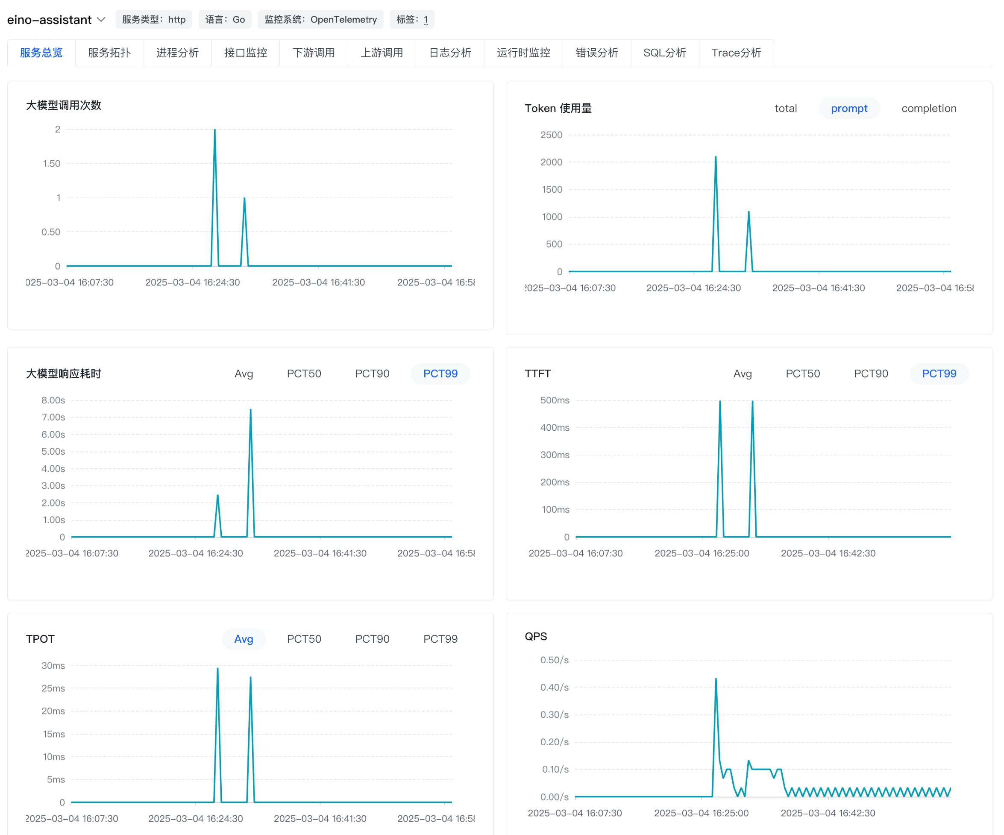Click the 语言 Go tag badge
The image size is (1004, 835).
point(225,20)
